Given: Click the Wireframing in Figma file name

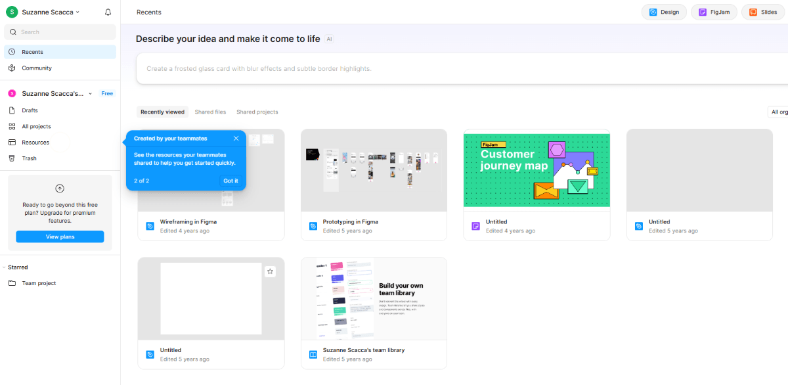Looking at the screenshot, I should [188, 222].
